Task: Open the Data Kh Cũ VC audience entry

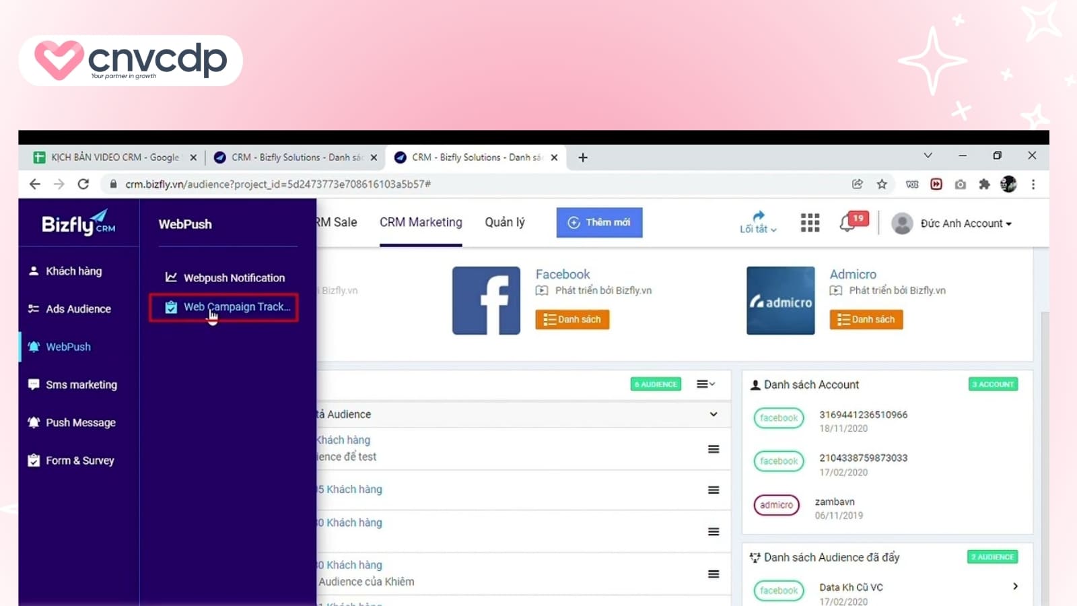Action: pyautogui.click(x=850, y=587)
